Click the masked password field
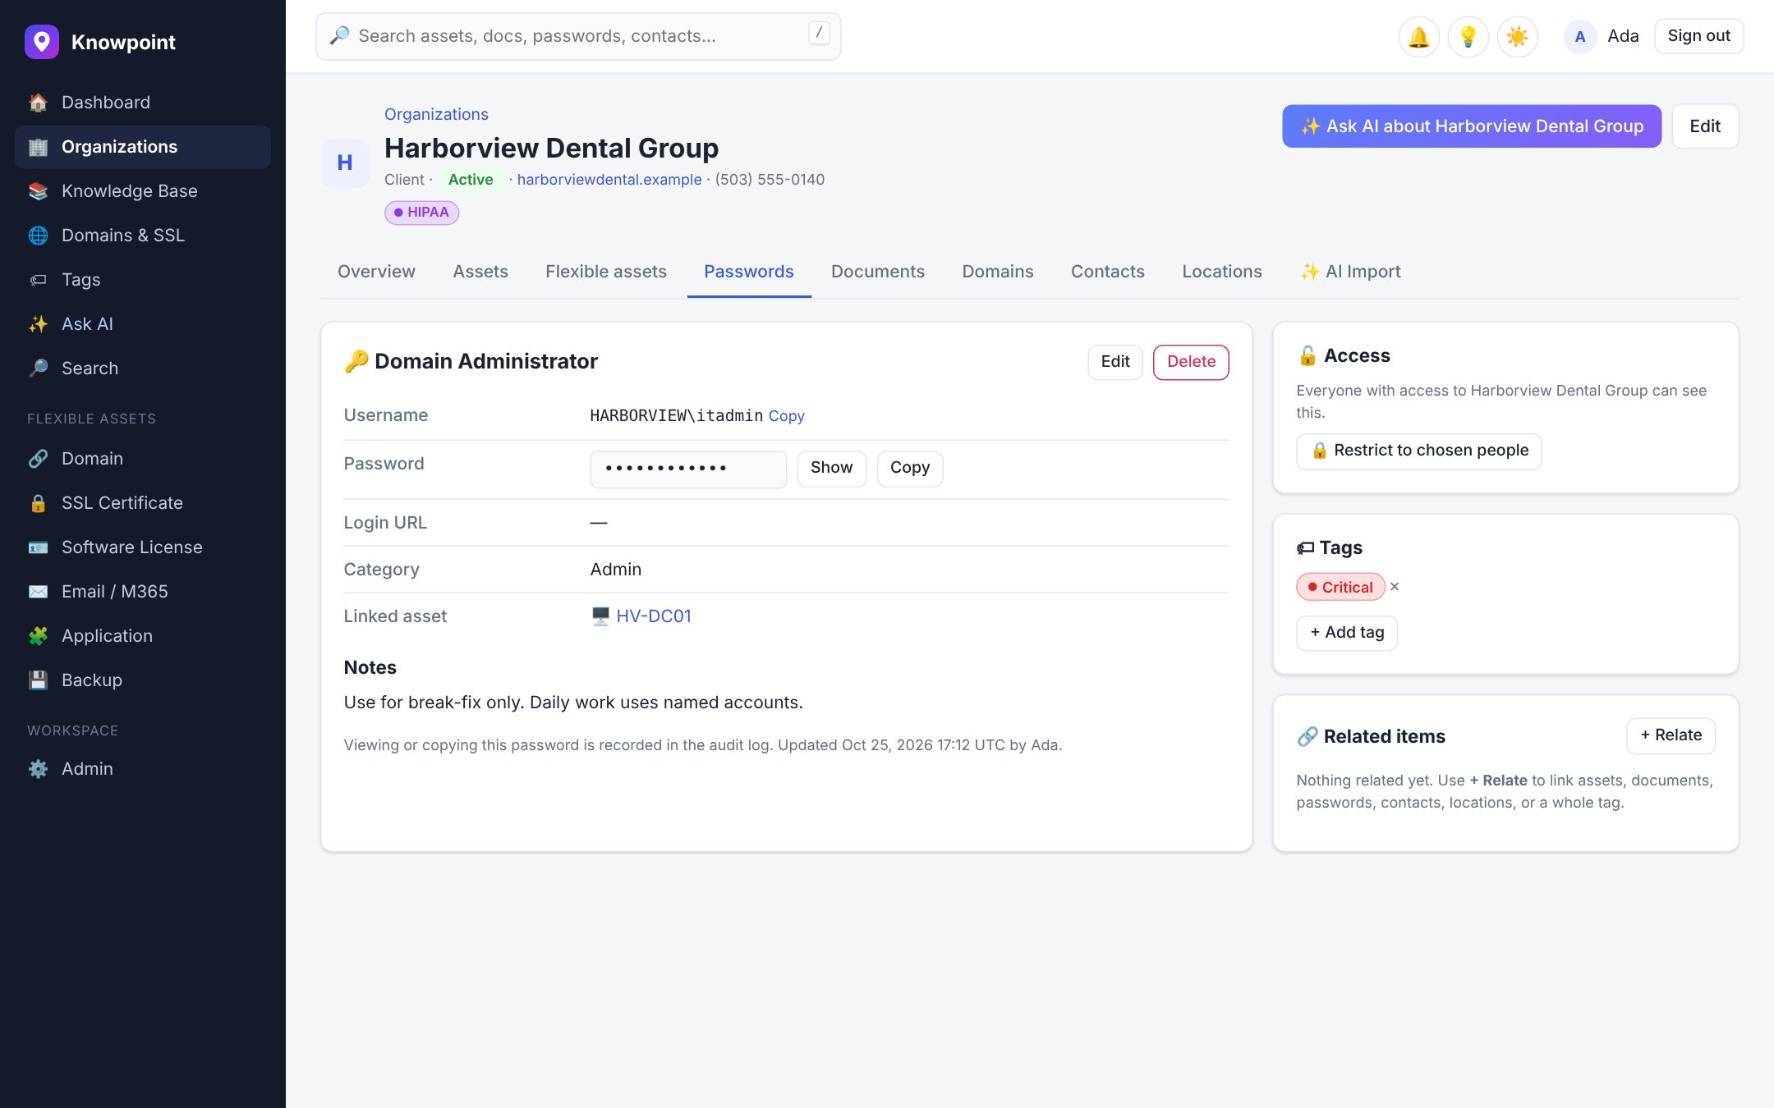The image size is (1774, 1108). tap(688, 469)
